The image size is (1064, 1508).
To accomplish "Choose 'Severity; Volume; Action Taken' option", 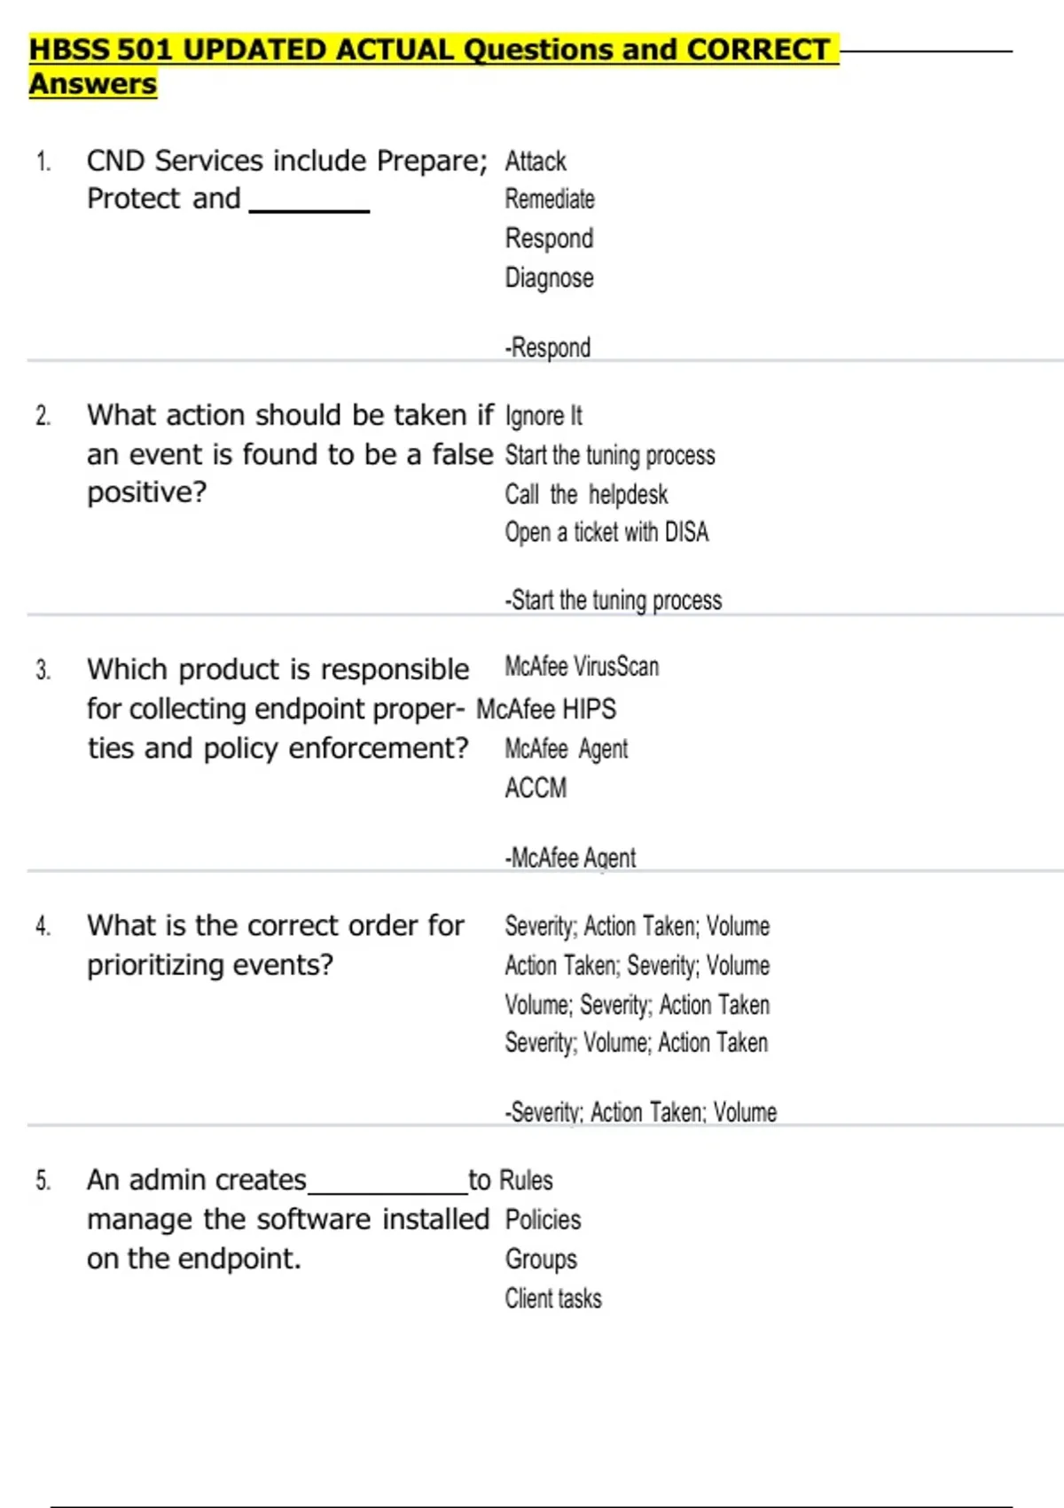I will (x=636, y=1042).
